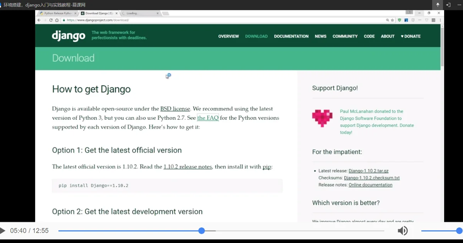The width and height of the screenshot is (463, 243).
Task: Click the 'Option 2: Get the latest development version' heading
Action: pyautogui.click(x=127, y=211)
